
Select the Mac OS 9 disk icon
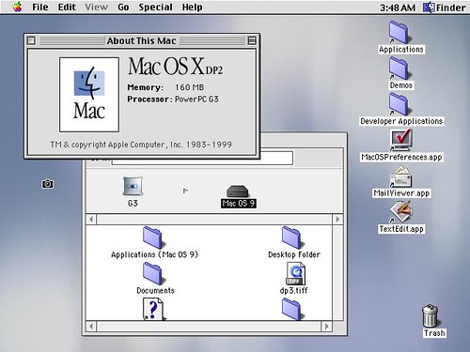[238, 191]
